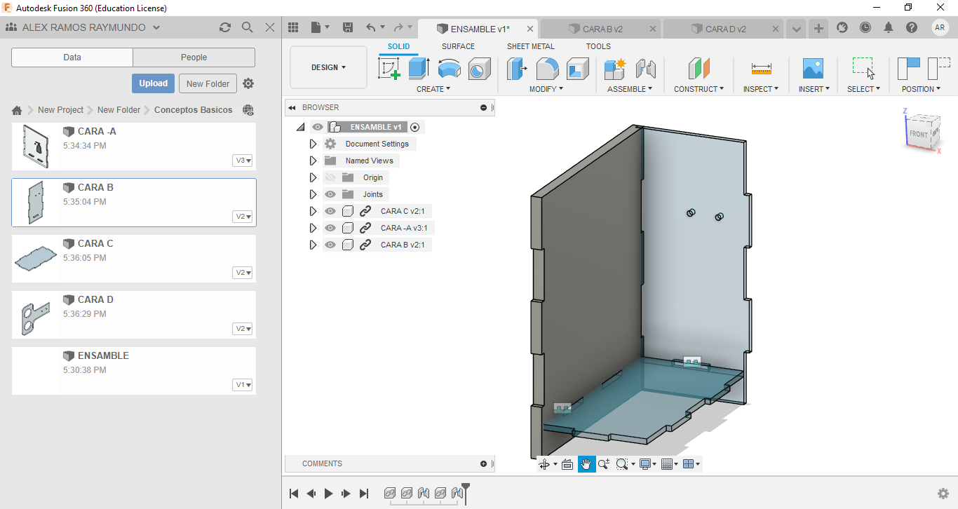Toggle visibility of Joints folder
Viewport: 958px width, 509px height.
[330, 194]
